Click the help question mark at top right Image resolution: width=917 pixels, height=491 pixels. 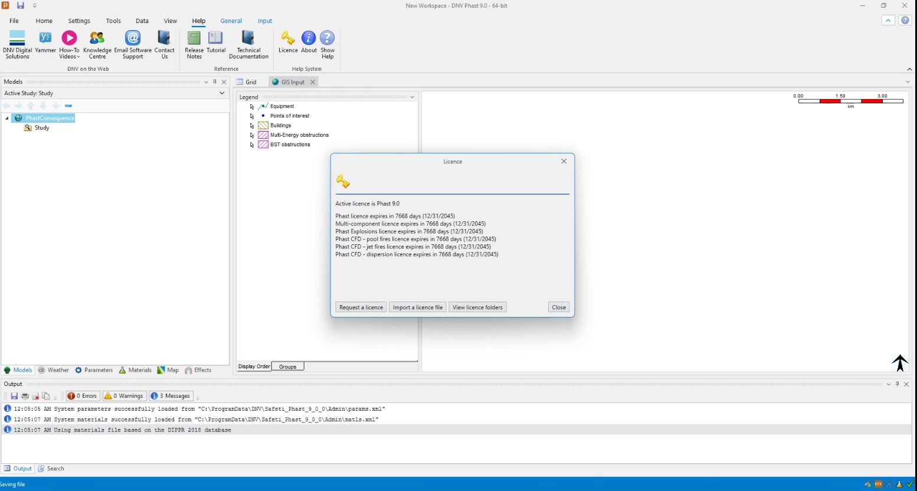[x=905, y=21]
